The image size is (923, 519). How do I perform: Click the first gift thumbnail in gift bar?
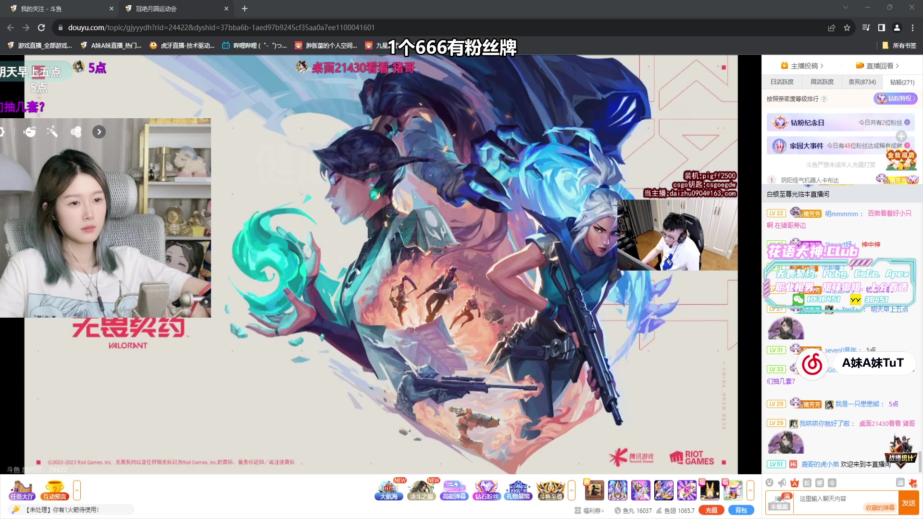point(594,490)
